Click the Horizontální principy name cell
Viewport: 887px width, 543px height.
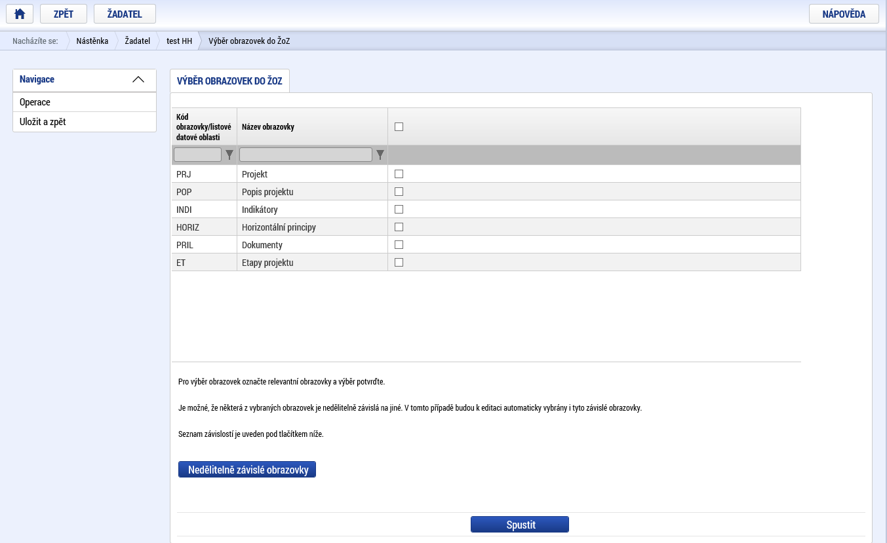pyautogui.click(x=312, y=227)
